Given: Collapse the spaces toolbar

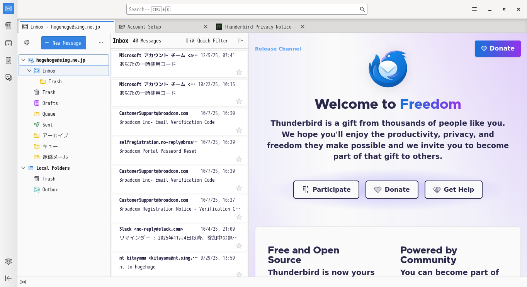Looking at the screenshot, I should 8,278.
